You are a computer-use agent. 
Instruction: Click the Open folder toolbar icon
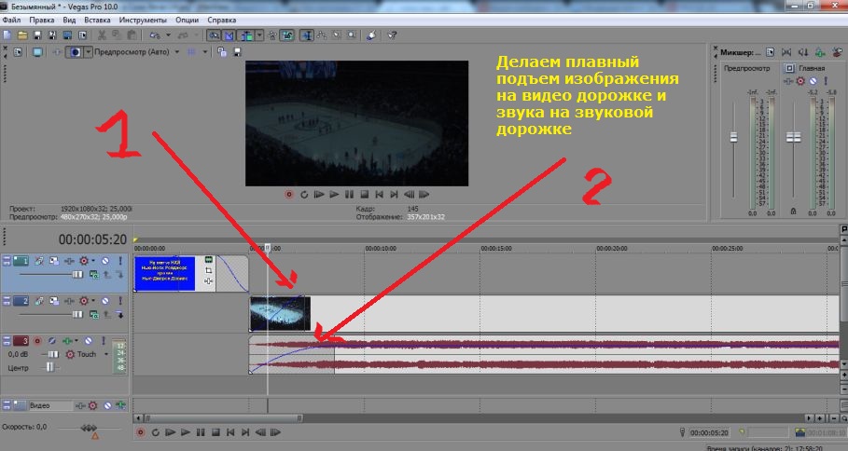[x=22, y=35]
